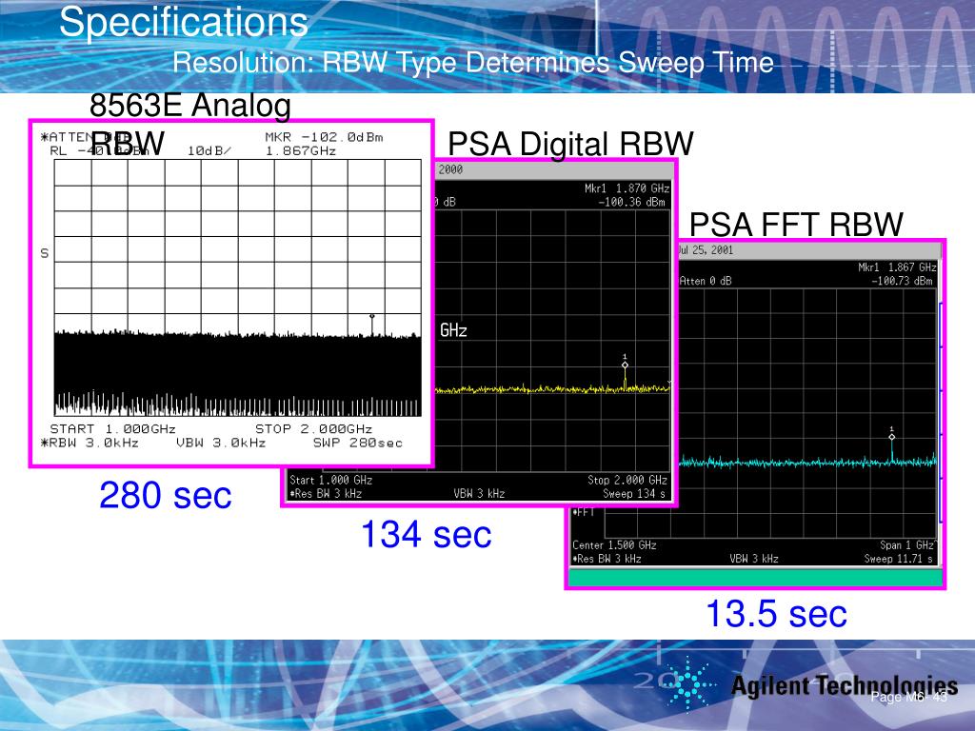Click 'SWP 280sec' in analog plot
The image size is (975, 731).
pos(358,444)
